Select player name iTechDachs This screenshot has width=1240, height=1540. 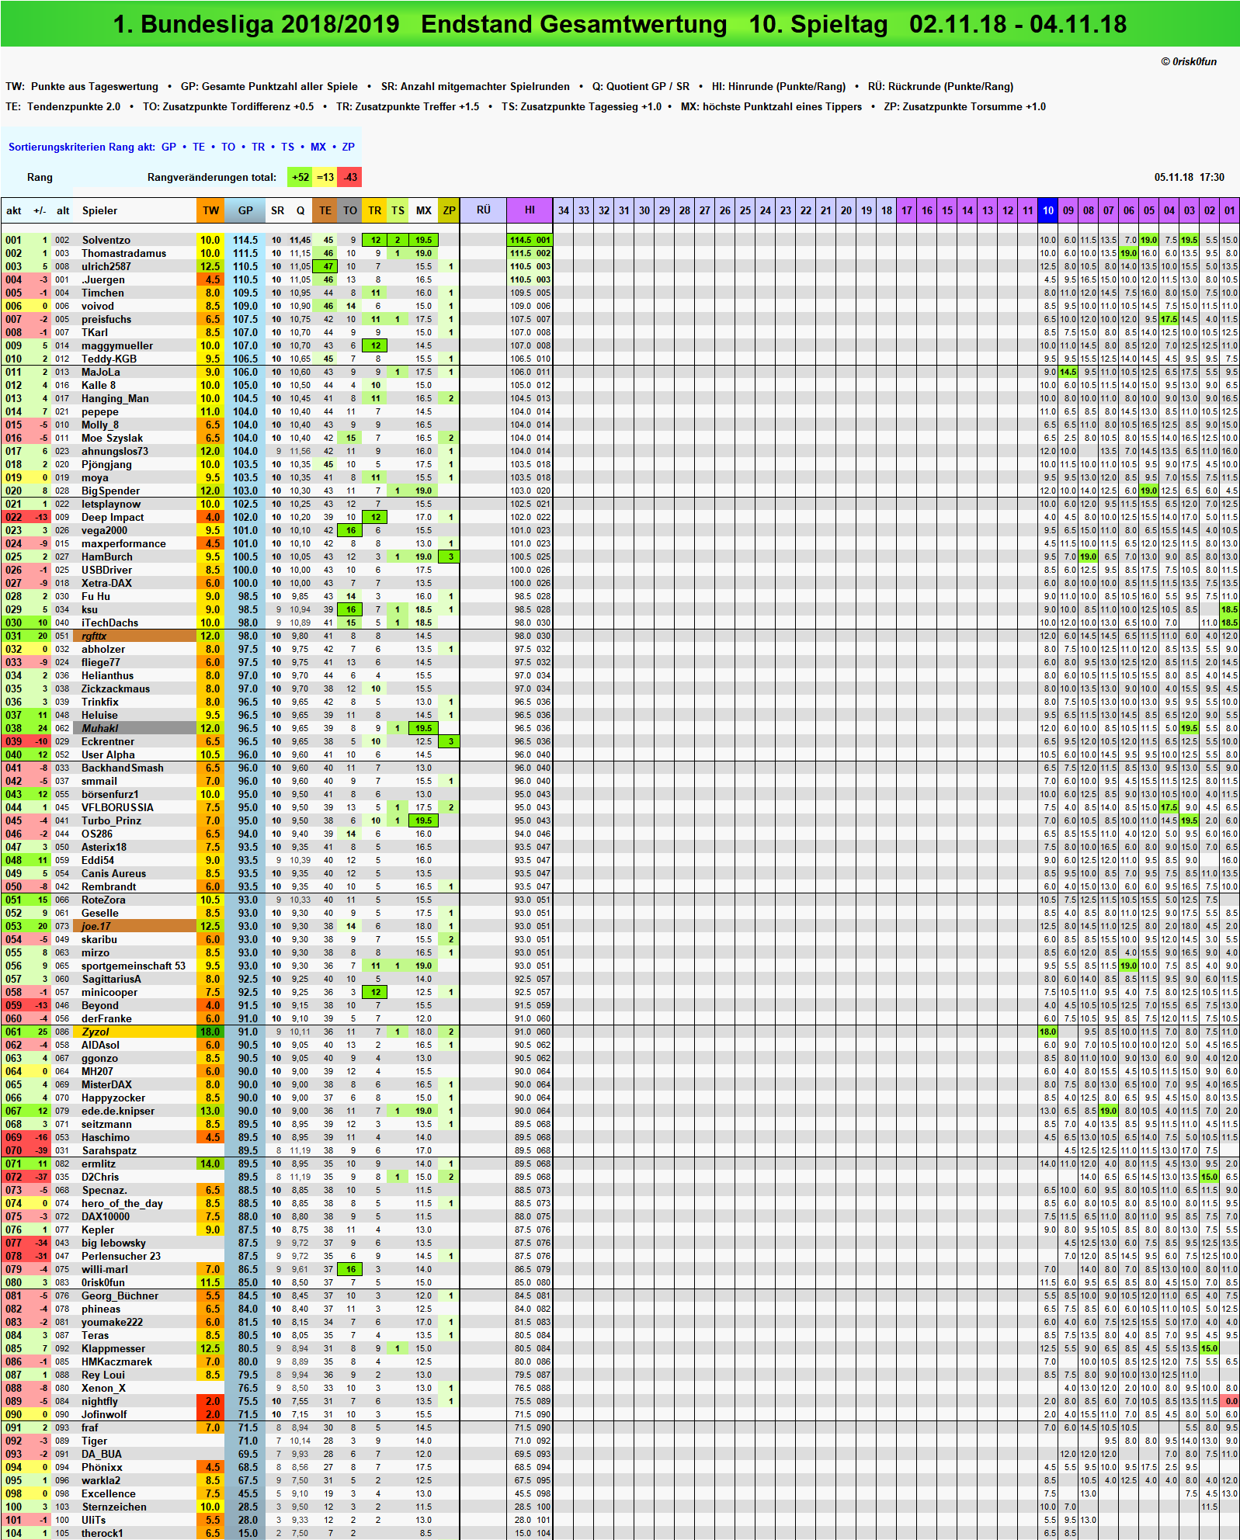110,623
